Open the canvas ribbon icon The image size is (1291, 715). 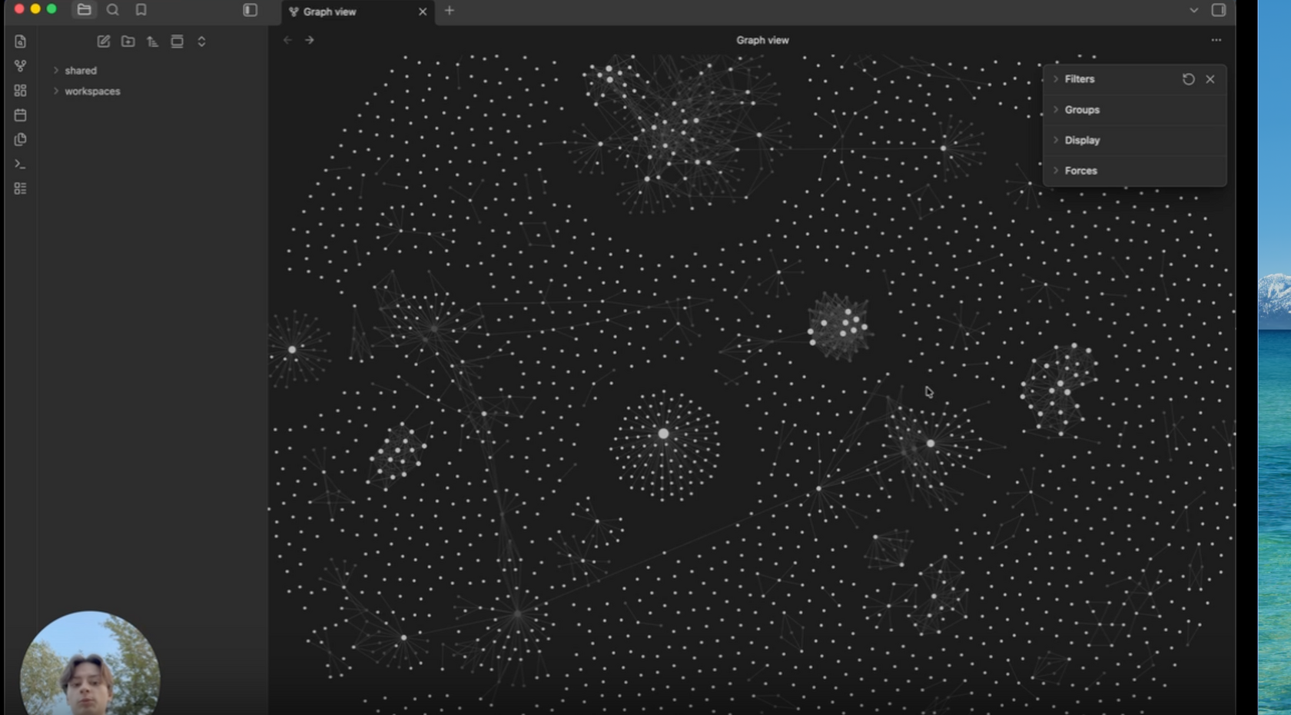coord(21,91)
